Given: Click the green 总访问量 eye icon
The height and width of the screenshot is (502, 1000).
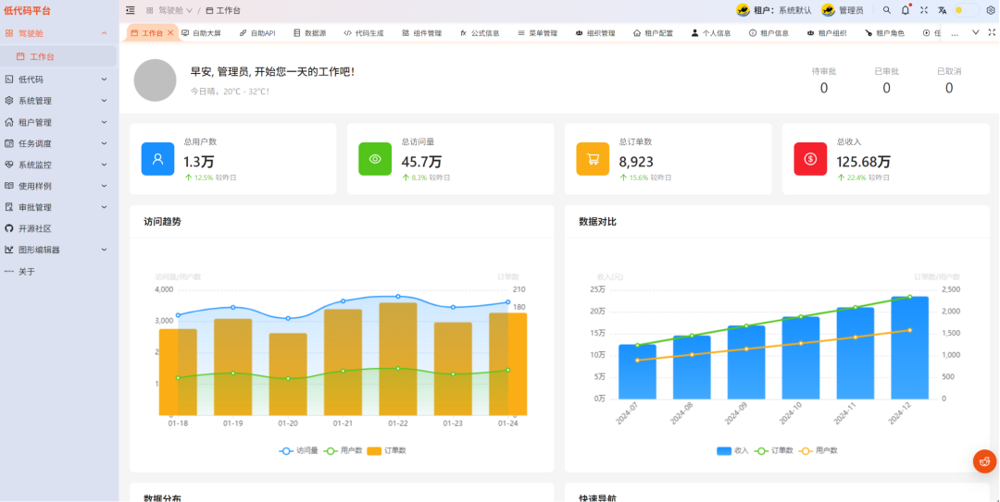Looking at the screenshot, I should tap(375, 159).
